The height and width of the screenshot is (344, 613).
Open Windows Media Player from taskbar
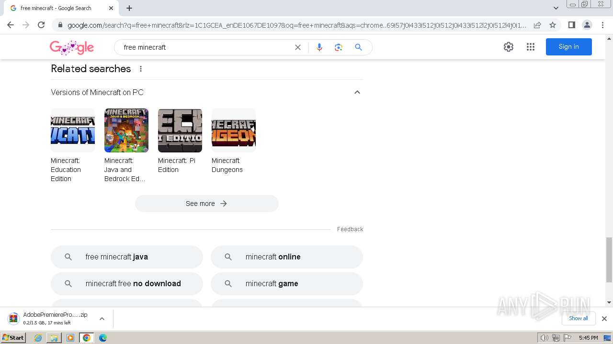70,338
